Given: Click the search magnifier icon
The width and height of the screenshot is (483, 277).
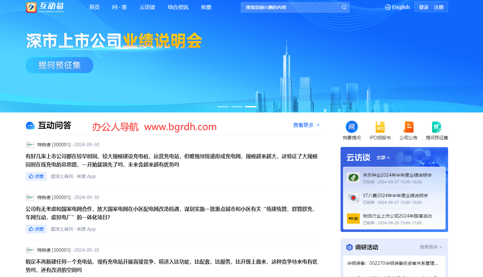Looking at the screenshot, I should click(x=344, y=7).
